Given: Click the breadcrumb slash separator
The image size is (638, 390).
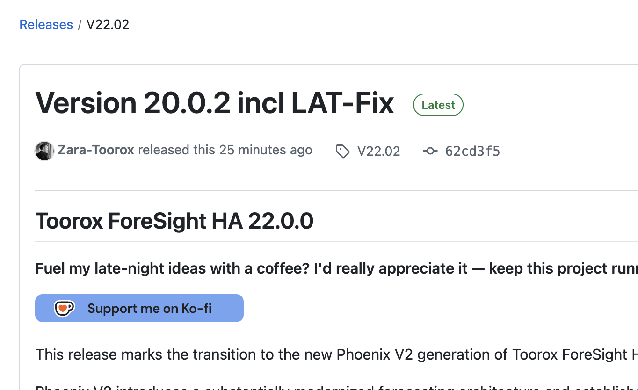Looking at the screenshot, I should click(80, 24).
